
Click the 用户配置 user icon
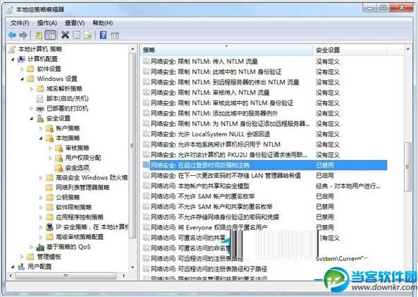pyautogui.click(x=21, y=267)
